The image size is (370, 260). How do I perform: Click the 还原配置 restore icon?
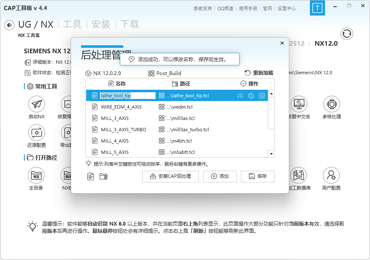pos(36,133)
